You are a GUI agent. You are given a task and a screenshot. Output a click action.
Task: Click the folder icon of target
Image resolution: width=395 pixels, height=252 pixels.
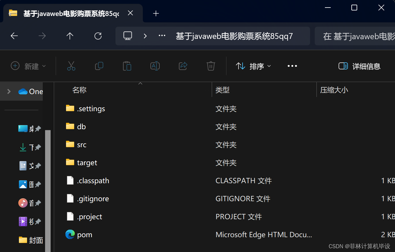click(70, 162)
